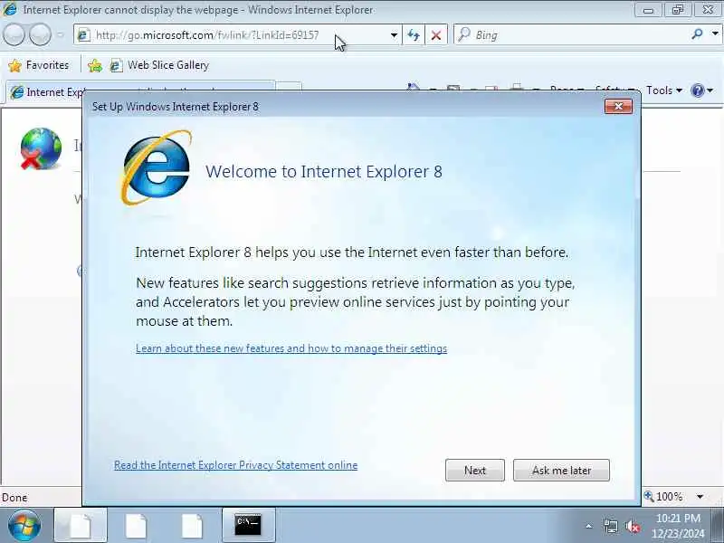This screenshot has height=543, width=724.
Task: Expand the address bar autocomplete dropdown arrow
Action: click(x=394, y=35)
